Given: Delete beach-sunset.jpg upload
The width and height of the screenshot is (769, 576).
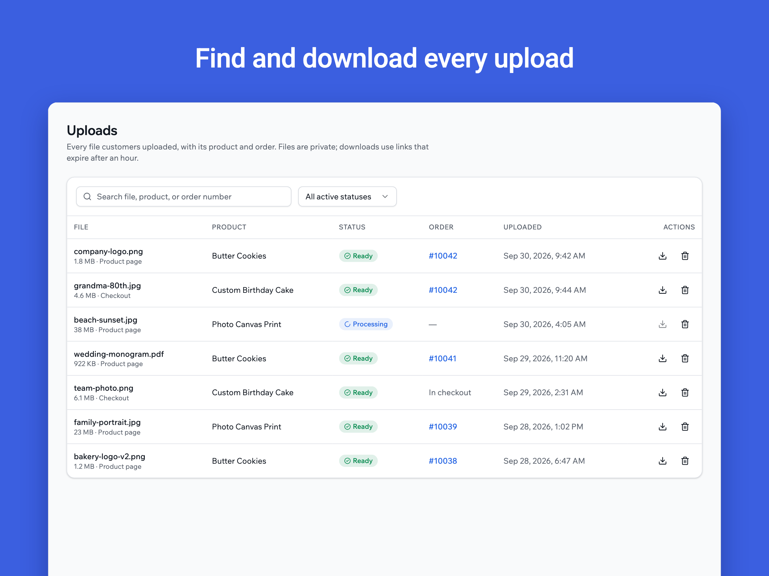Looking at the screenshot, I should [685, 324].
